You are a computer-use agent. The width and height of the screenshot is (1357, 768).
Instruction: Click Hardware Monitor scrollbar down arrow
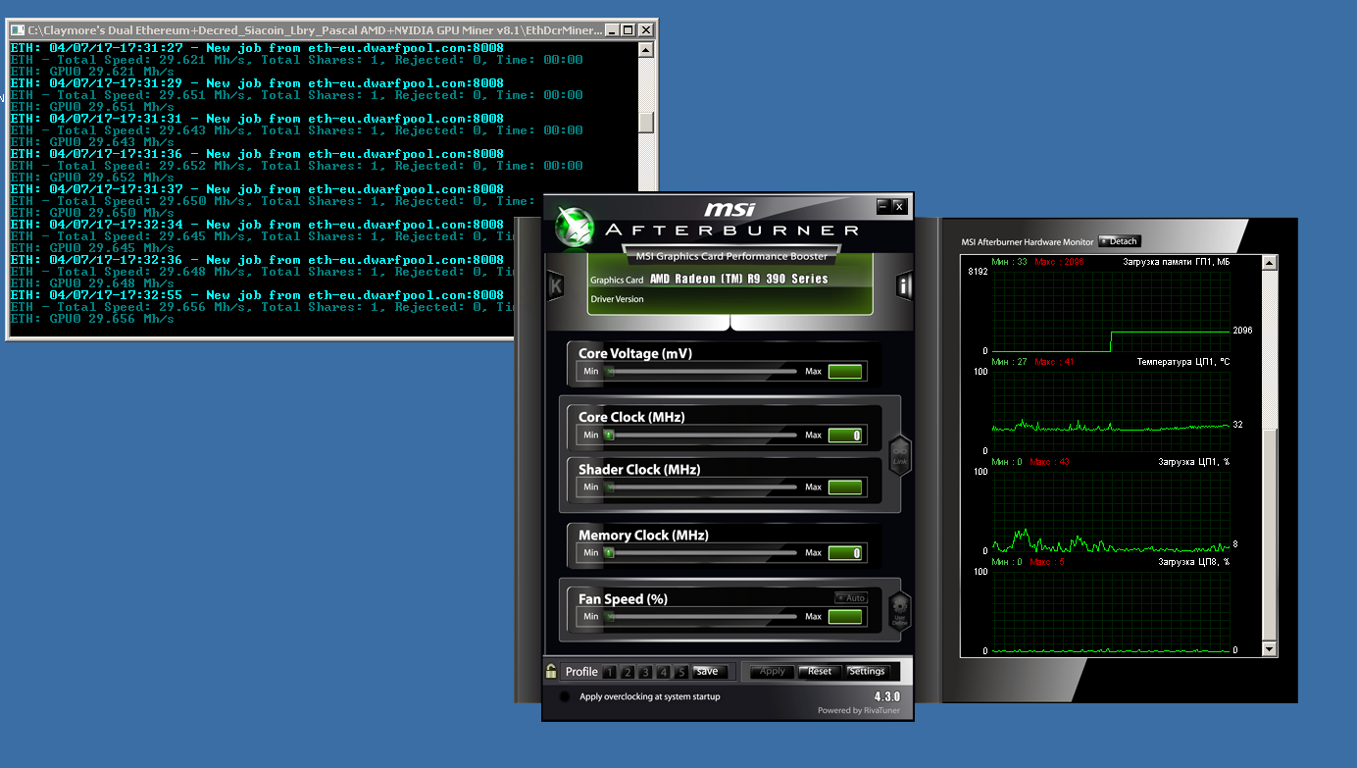[x=1270, y=649]
